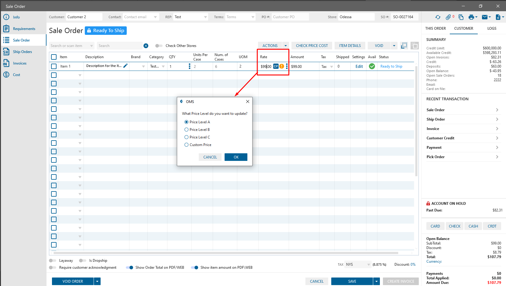Toggle Show Order Total on PDF/WEB
Image resolution: width=506 pixels, height=286 pixels.
pyautogui.click(x=129, y=268)
